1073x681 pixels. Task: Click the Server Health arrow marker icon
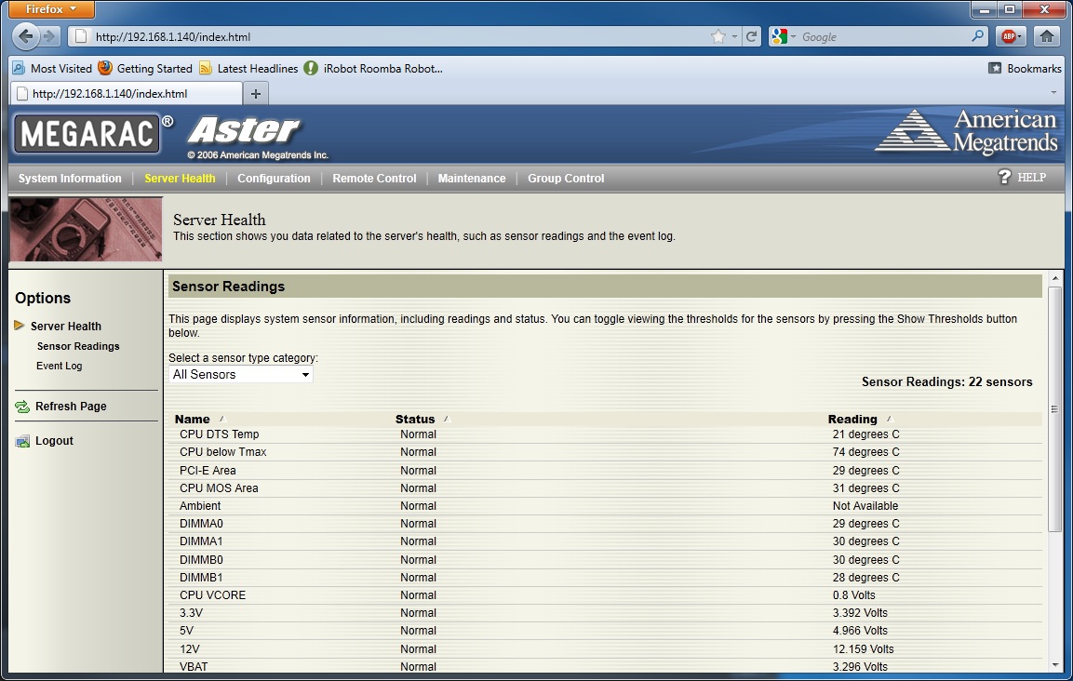20,325
